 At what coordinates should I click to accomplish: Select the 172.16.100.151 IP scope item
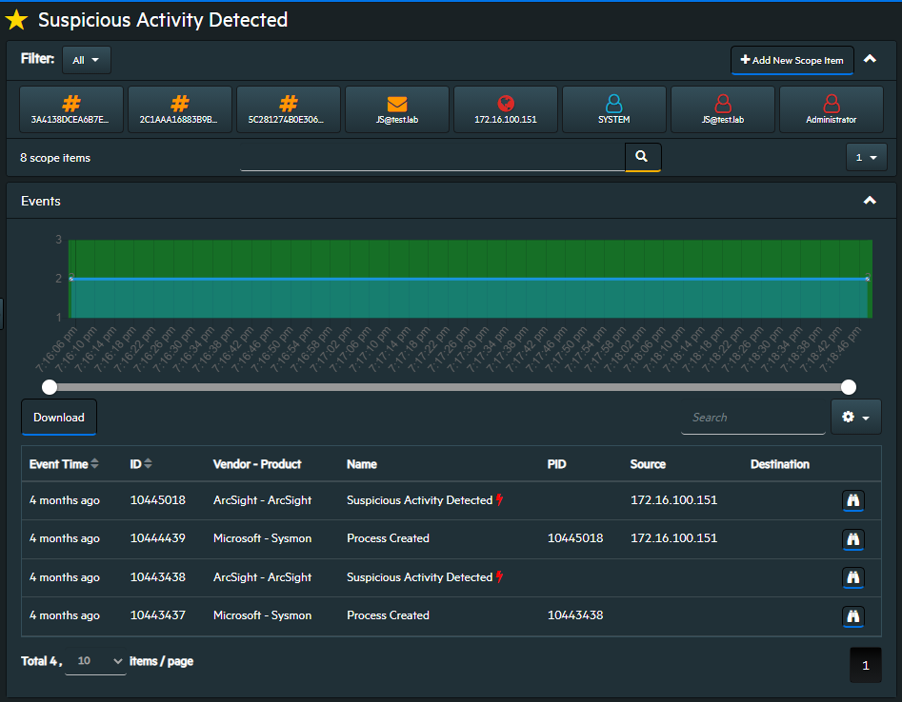[x=506, y=109]
